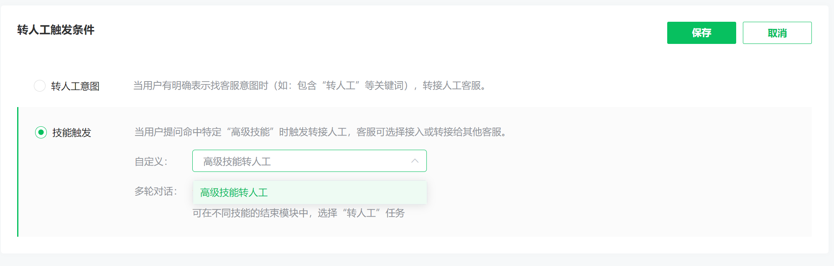Click the 技能触发 option label
Viewport: 834px width, 266px height.
click(x=71, y=133)
